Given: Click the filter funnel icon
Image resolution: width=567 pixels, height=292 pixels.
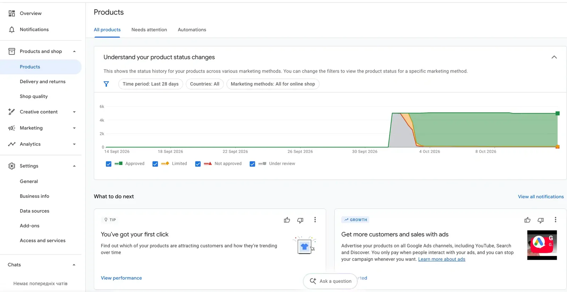Looking at the screenshot, I should (x=106, y=84).
